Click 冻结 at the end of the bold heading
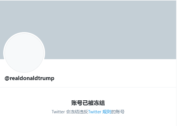 99,103
